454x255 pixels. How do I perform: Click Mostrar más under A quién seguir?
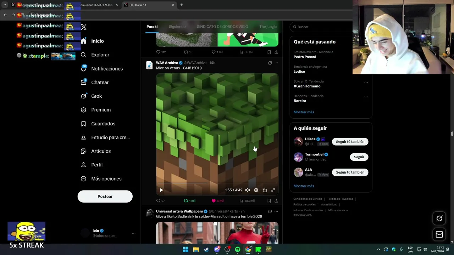[304, 186]
